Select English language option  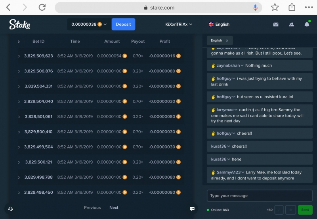point(222,24)
